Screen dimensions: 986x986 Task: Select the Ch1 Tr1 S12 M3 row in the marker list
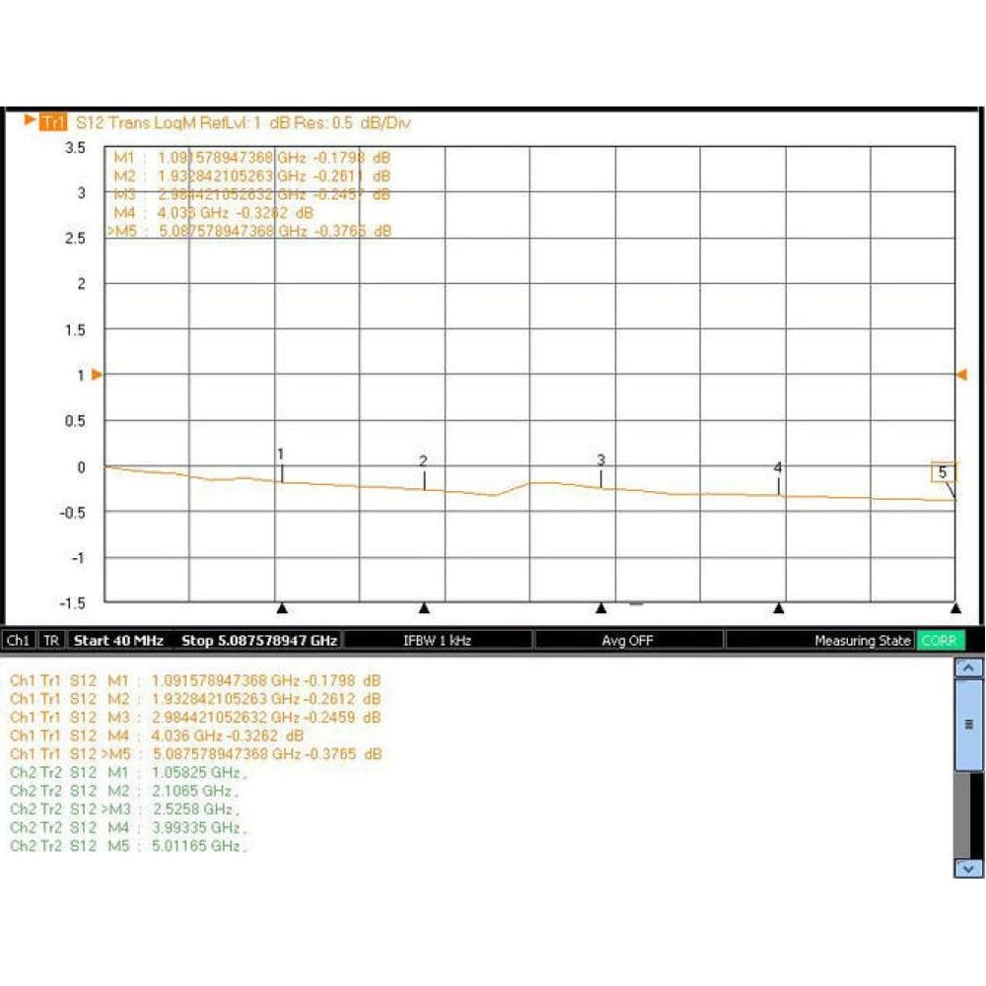pyautogui.click(x=195, y=717)
